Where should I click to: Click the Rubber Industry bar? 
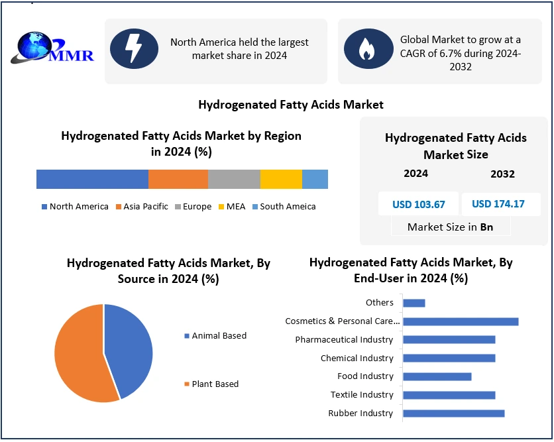(x=453, y=414)
